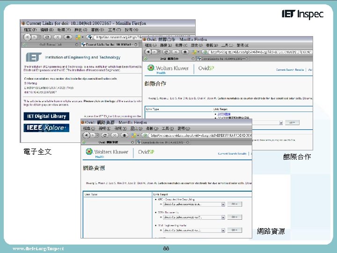Click the 'Institution of Engineering and Technology' heading

click(82, 58)
